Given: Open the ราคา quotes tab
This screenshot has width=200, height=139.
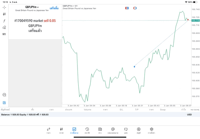Looking at the screenshot, I should (48, 130).
